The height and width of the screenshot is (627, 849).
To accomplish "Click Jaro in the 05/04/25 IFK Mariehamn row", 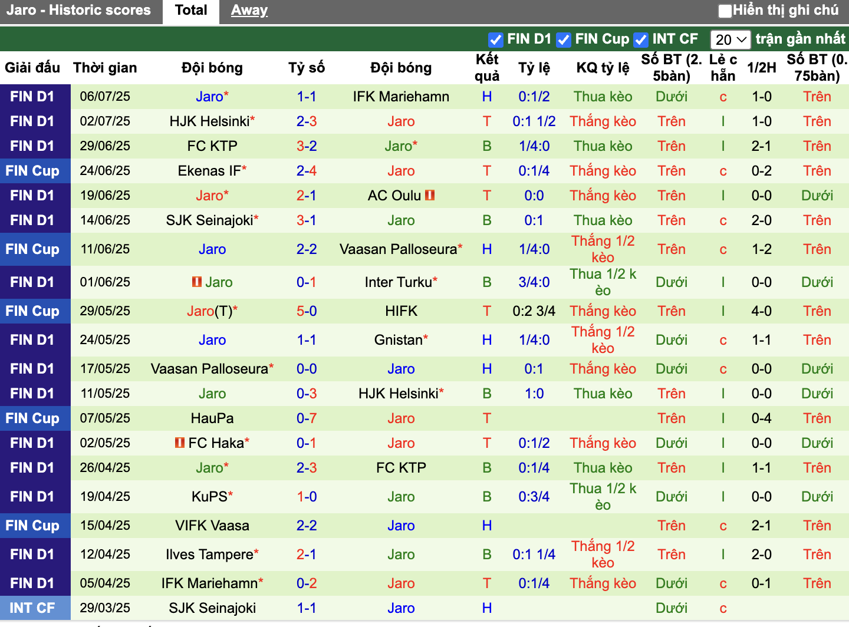I will (x=401, y=583).
